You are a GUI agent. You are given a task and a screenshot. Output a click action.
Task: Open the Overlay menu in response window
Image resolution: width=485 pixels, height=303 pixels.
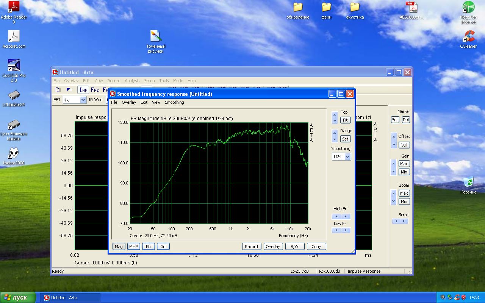tap(129, 102)
